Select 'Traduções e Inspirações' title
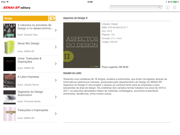Viewport: 180px width, 135px height. pyautogui.click(x=33, y=110)
